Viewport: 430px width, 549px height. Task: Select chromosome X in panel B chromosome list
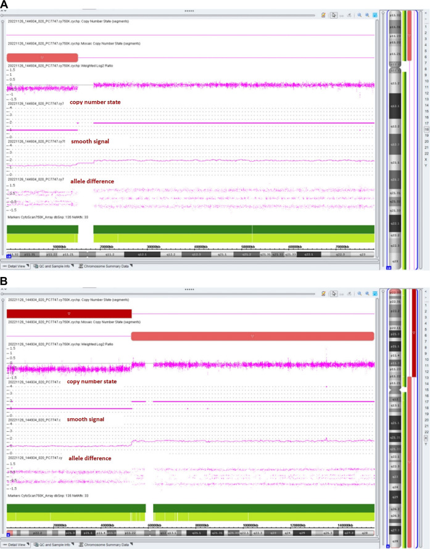tap(426, 438)
